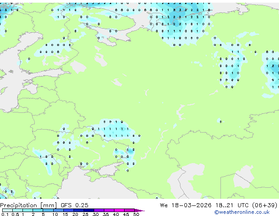Viewport: 279px width, 216px height.
Task: Click the "Precipitation [mm]" title text
Action: (29, 205)
